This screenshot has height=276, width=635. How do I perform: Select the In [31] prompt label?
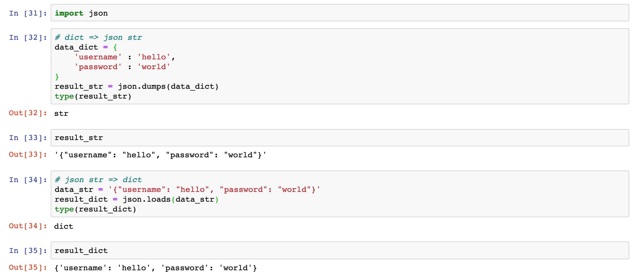[28, 13]
